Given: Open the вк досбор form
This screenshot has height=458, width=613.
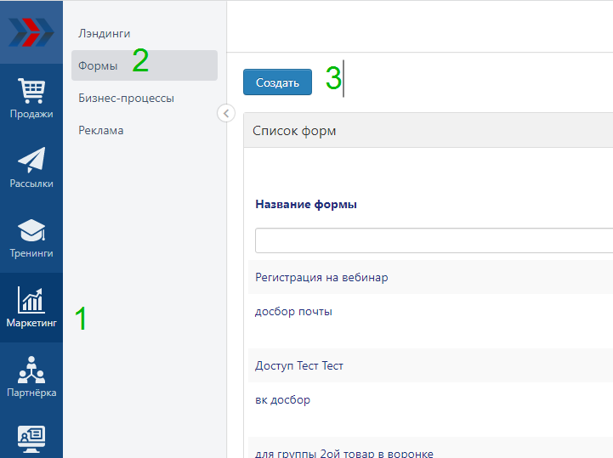Looking at the screenshot, I should 282,399.
